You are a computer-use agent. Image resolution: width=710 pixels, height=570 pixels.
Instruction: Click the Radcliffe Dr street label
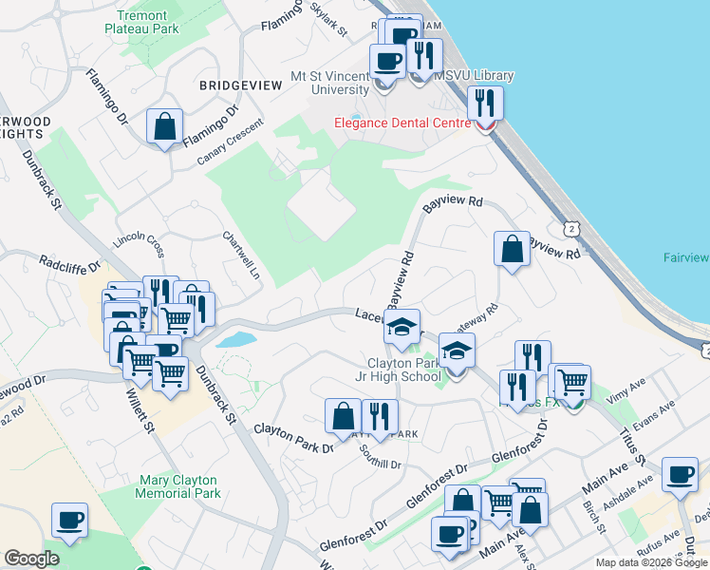[x=69, y=265]
